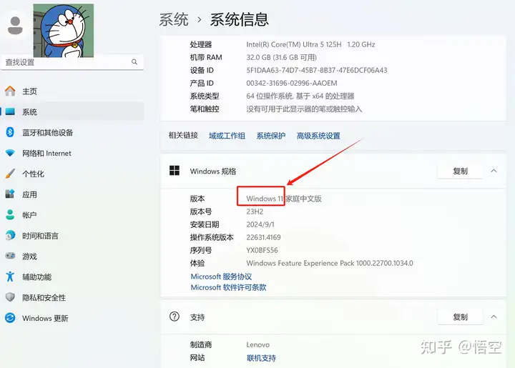The image size is (515, 368).
Task: Click the manufacturer value Lenovo
Action: click(257, 344)
